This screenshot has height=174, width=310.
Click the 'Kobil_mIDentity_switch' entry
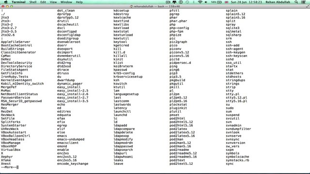pos(22,84)
